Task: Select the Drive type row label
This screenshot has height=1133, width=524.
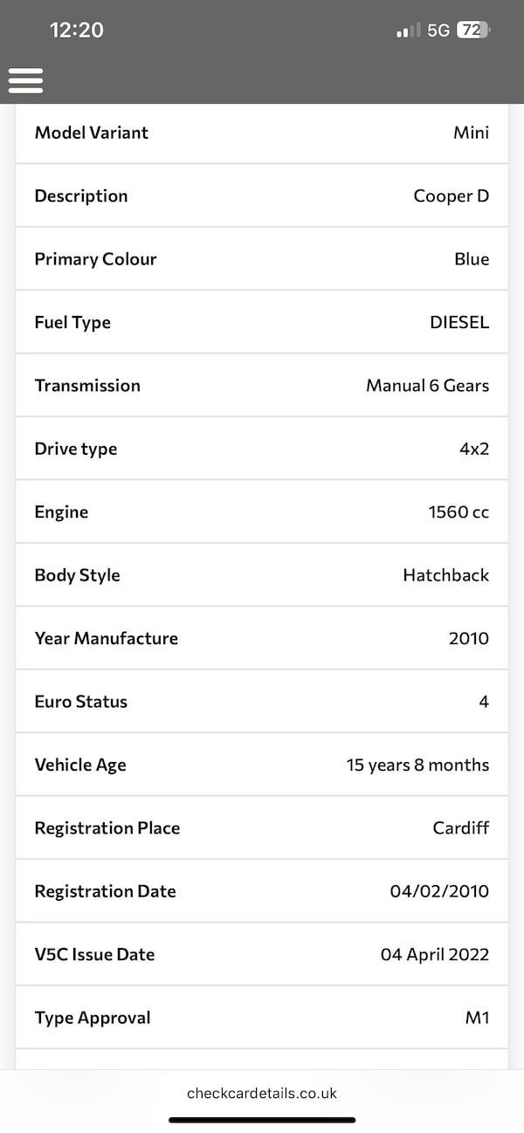Action: [x=75, y=449]
